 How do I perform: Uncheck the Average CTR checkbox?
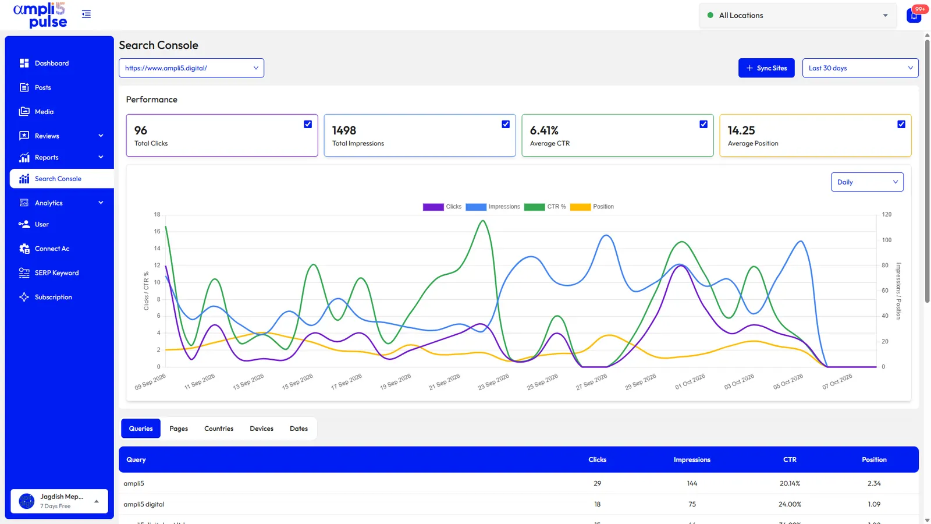pyautogui.click(x=703, y=124)
